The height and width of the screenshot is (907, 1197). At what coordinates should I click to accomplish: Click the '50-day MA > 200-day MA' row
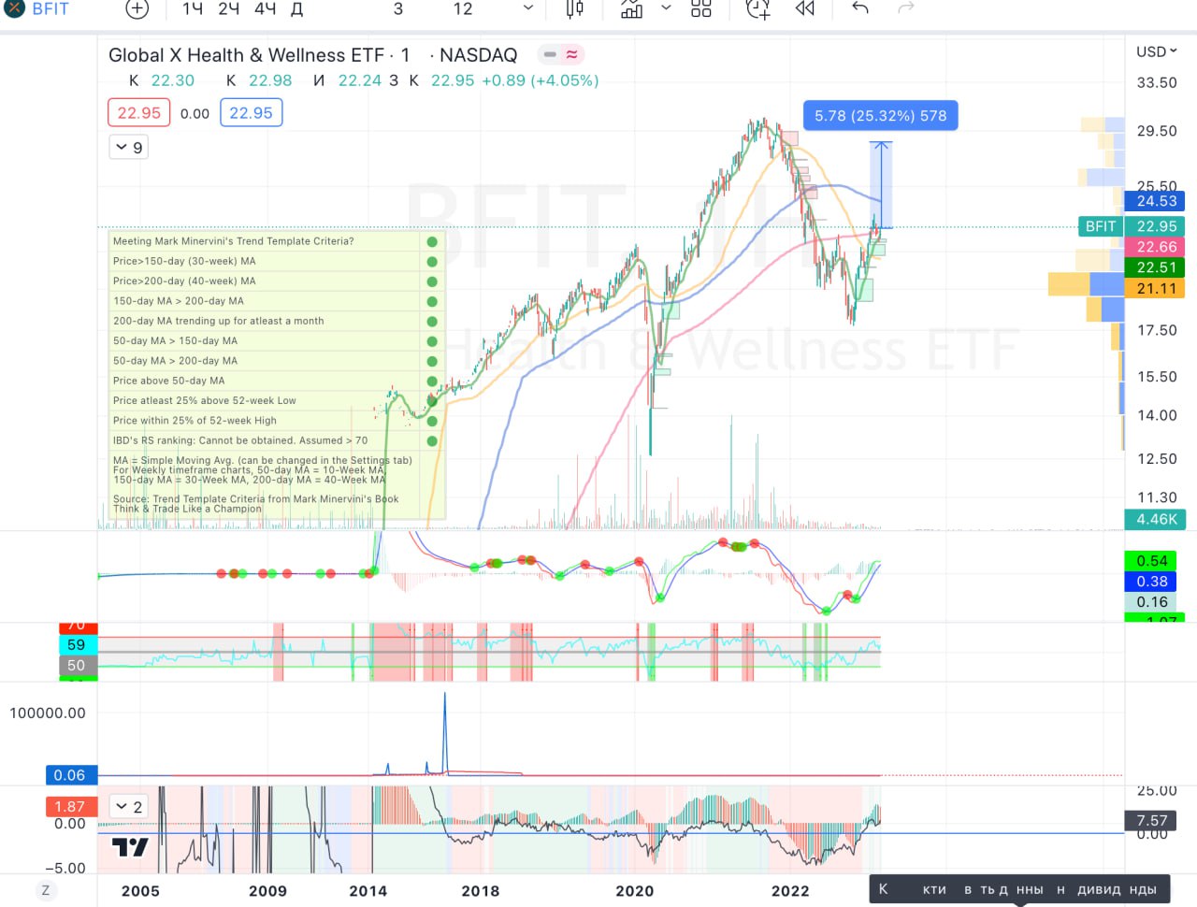(277, 361)
